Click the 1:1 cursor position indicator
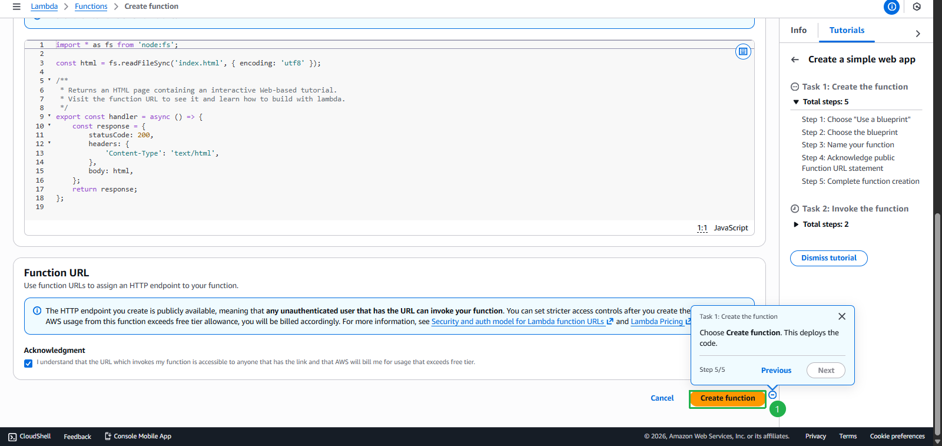This screenshot has width=942, height=446. click(702, 228)
